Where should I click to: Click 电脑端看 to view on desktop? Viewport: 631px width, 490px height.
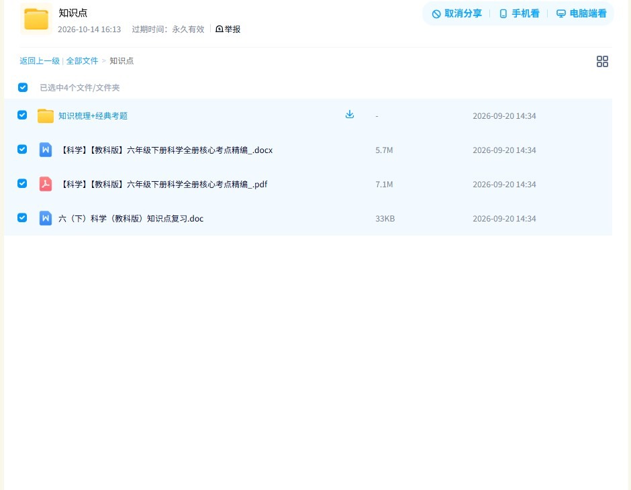[x=581, y=13]
